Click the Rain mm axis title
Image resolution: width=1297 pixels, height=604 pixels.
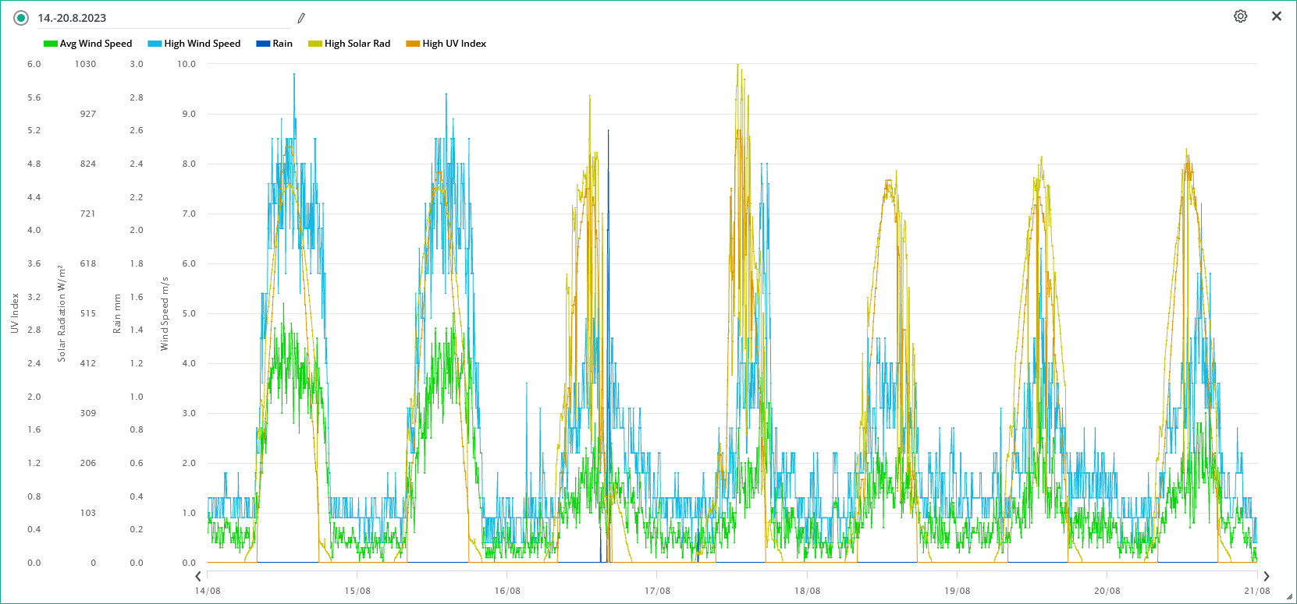[117, 313]
